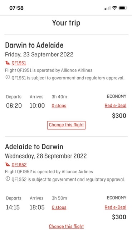The height and width of the screenshot is (230, 132).
Task: Tap the Wi-Fi status icon
Action: pos(115,8)
